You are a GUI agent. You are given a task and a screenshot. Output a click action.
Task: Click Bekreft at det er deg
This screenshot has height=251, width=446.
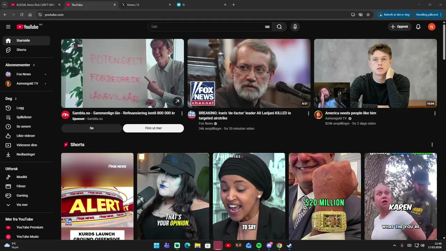click(394, 15)
